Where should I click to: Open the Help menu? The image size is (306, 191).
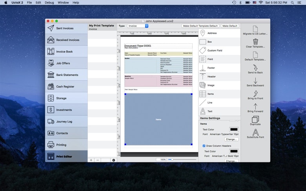(76, 2)
